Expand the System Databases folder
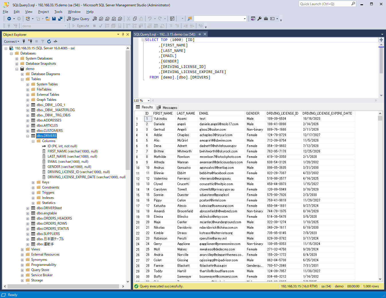The height and width of the screenshot is (298, 386). (x=17, y=59)
